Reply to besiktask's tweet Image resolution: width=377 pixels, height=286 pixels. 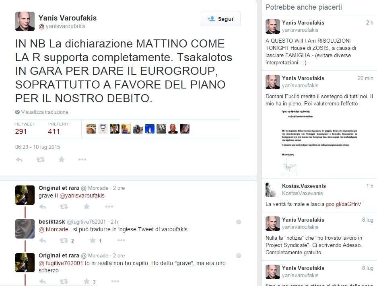pos(43,240)
